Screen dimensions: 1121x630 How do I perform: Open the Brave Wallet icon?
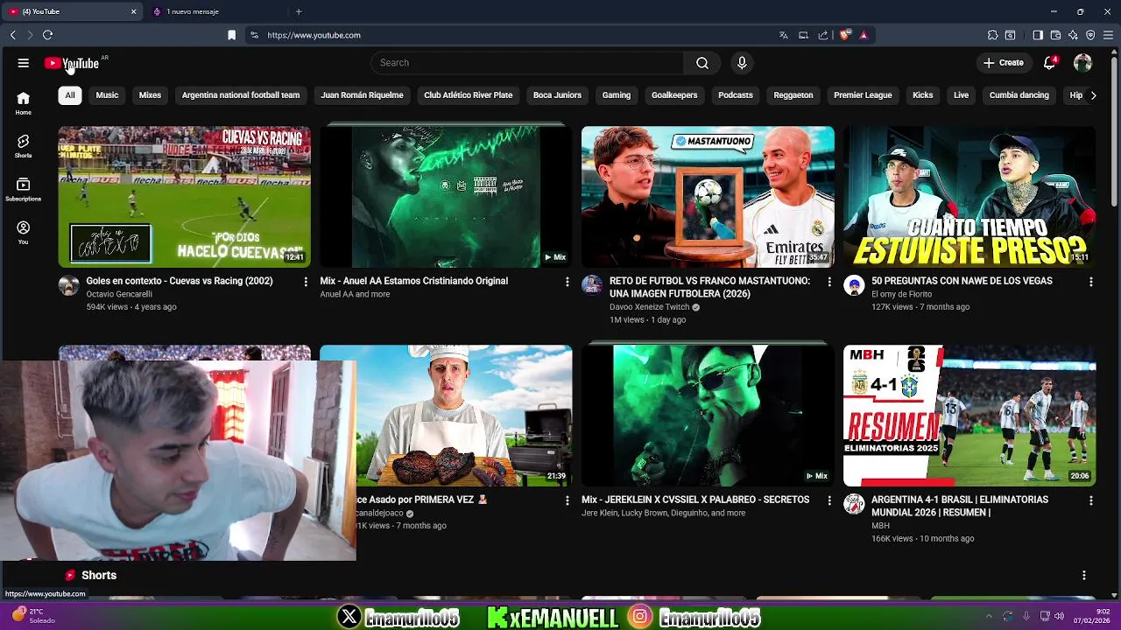click(x=1055, y=35)
